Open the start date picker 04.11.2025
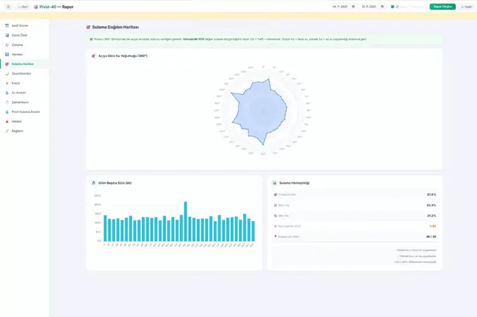This screenshot has width=477, height=317. pyautogui.click(x=340, y=7)
